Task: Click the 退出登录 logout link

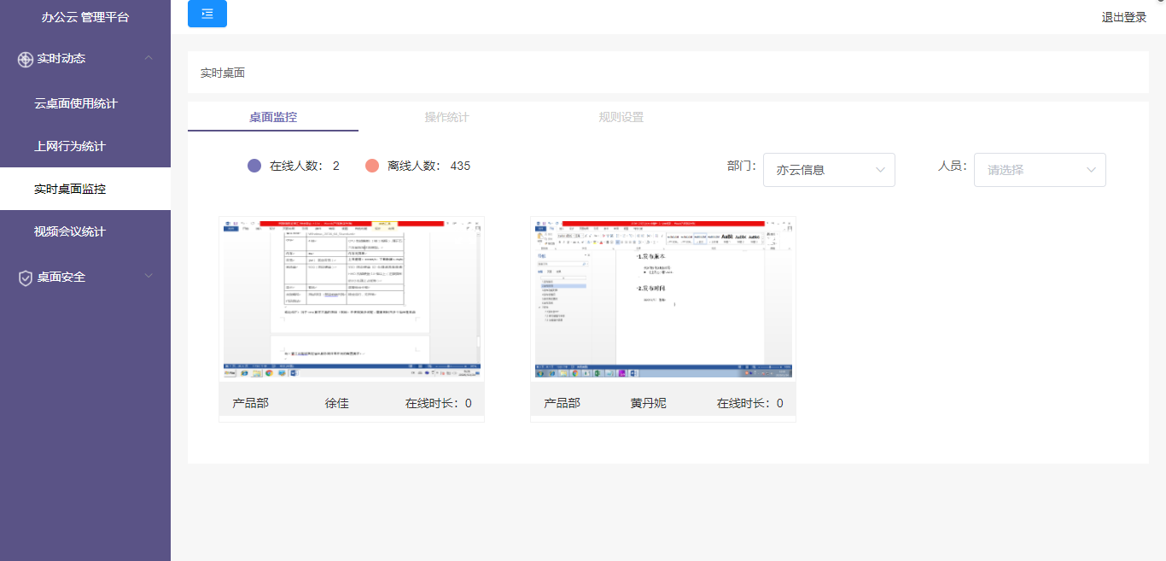Action: coord(1123,17)
